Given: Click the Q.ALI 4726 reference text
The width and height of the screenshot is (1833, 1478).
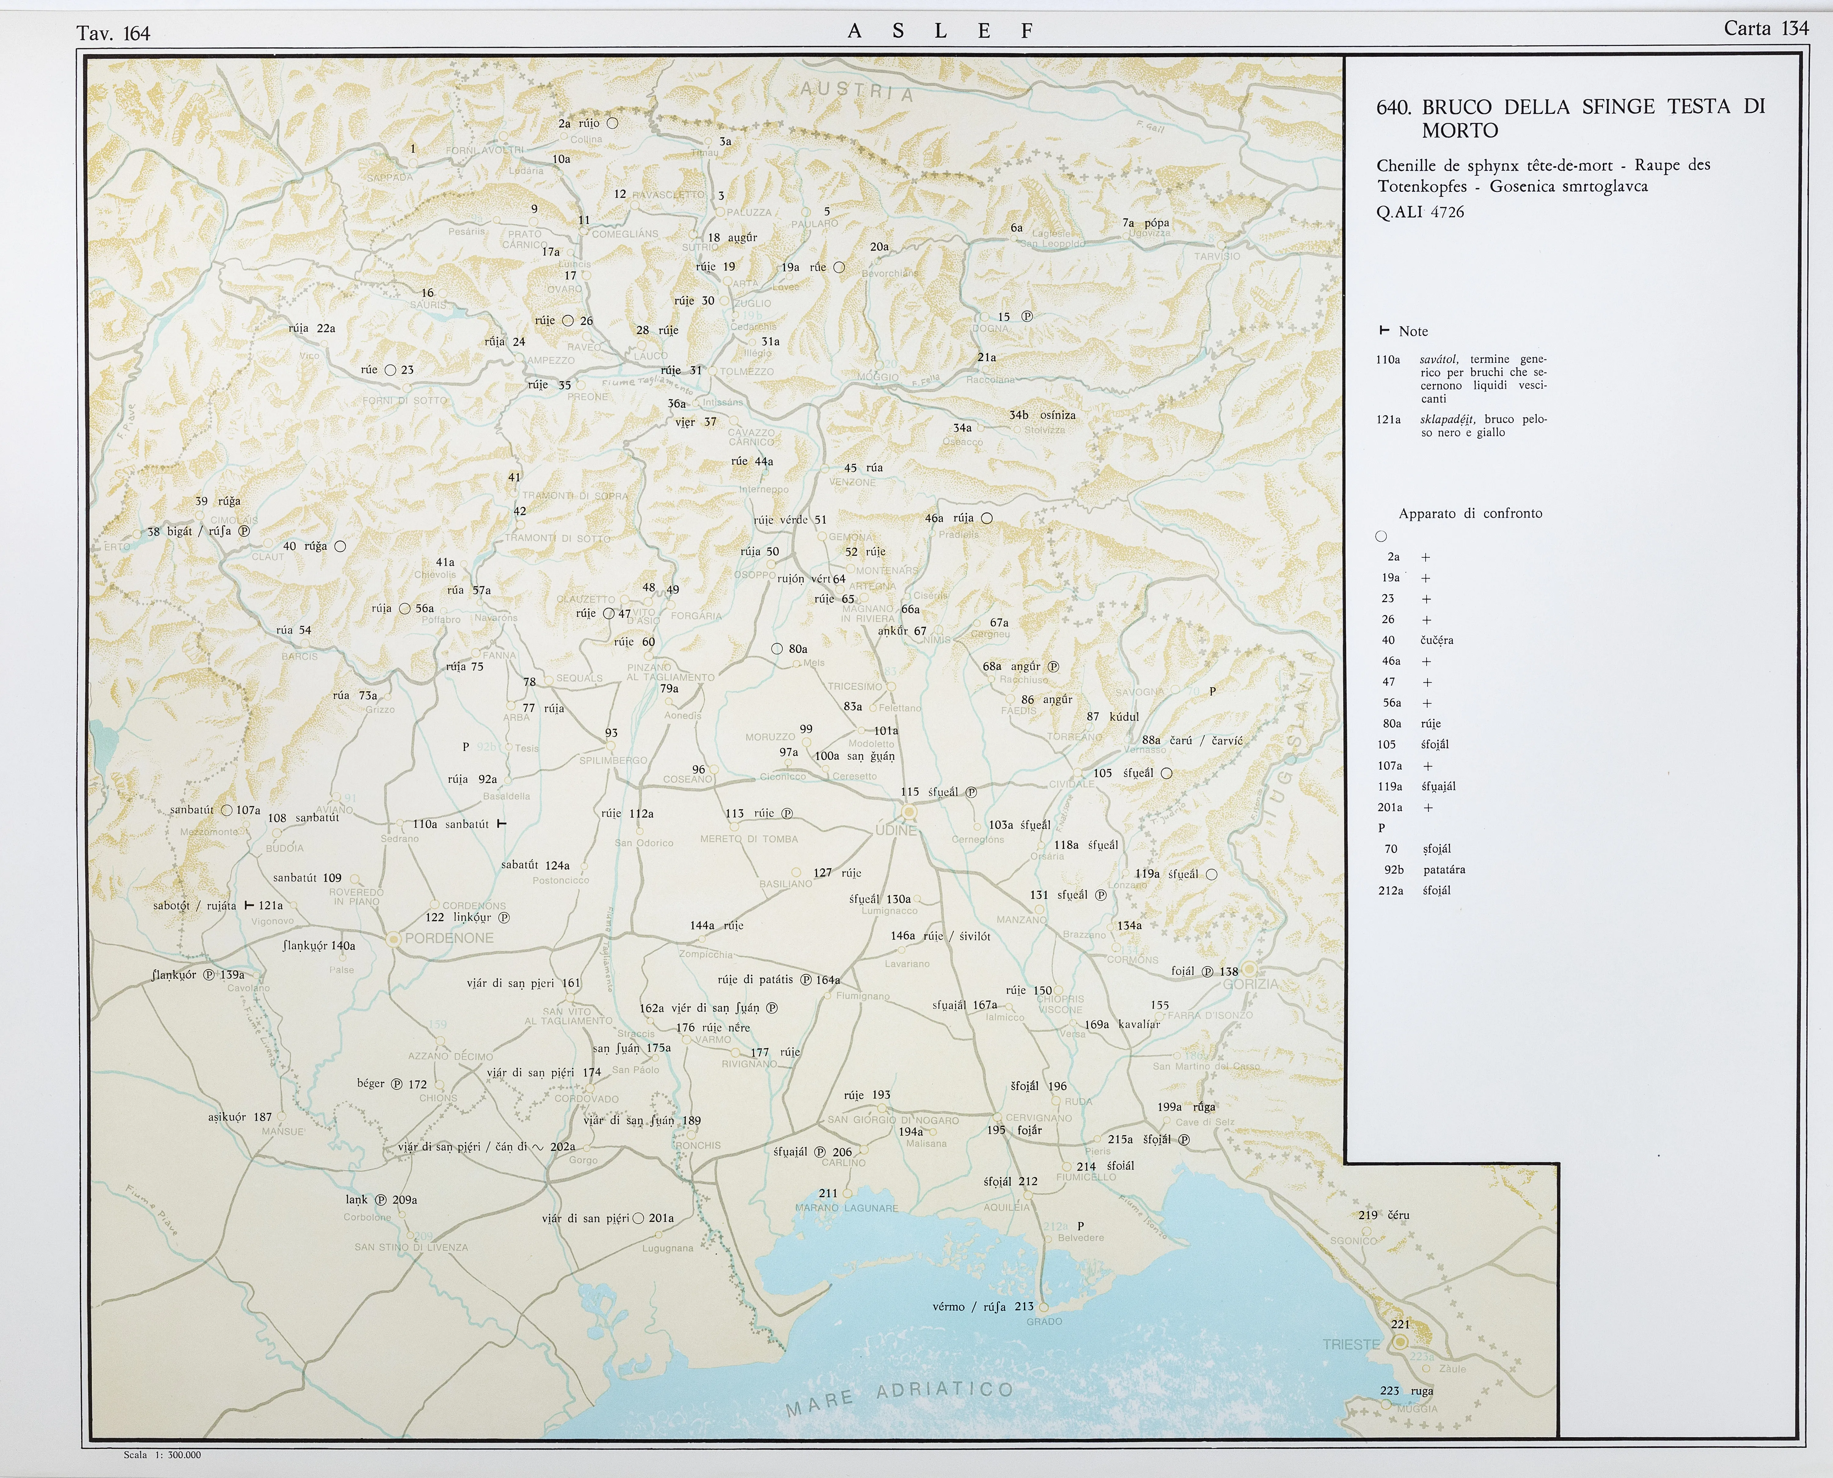Looking at the screenshot, I should [x=1419, y=212].
